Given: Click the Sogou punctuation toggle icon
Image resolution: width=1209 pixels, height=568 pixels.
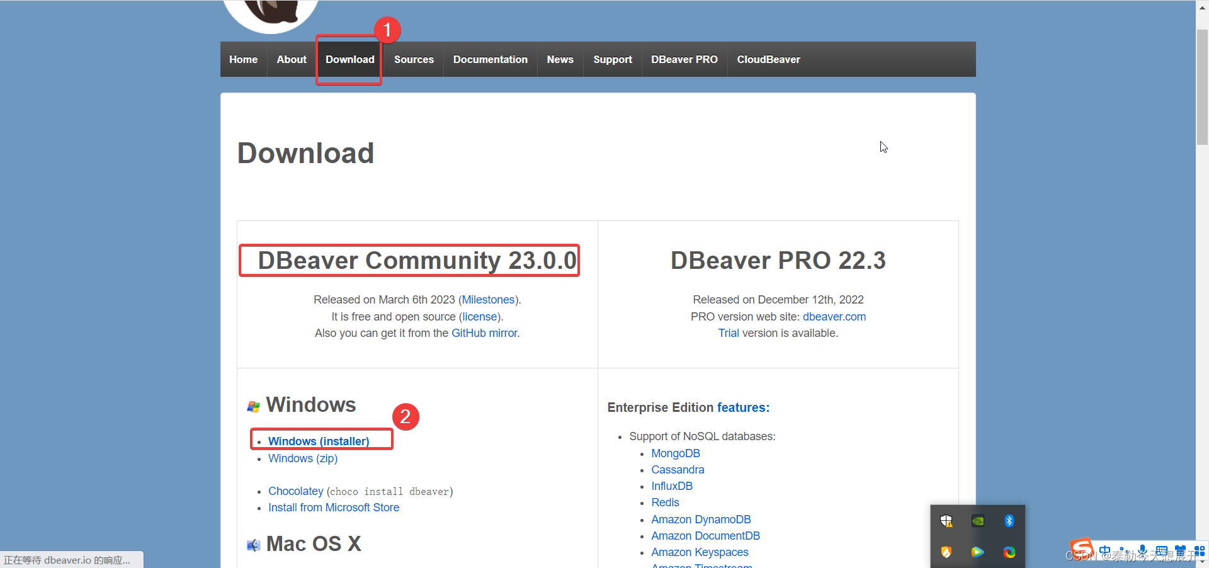Looking at the screenshot, I should tap(1125, 551).
